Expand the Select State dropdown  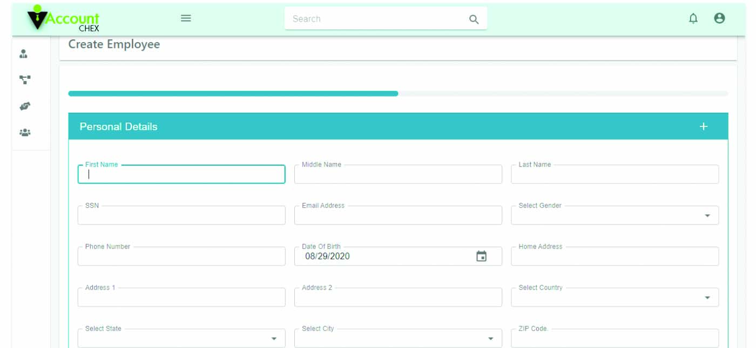coord(181,338)
